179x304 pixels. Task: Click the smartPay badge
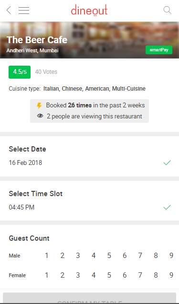click(x=159, y=50)
